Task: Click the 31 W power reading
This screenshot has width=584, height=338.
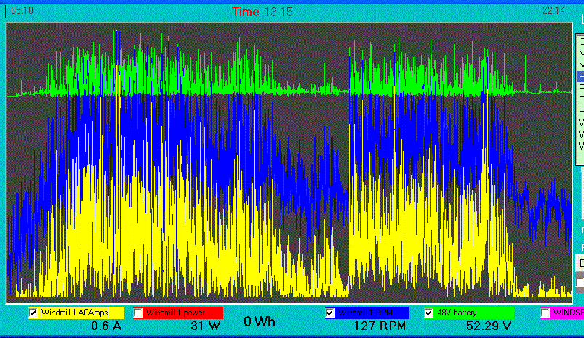Action: pyautogui.click(x=205, y=326)
